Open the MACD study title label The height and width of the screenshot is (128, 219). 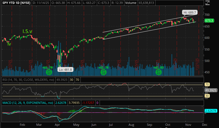point(28,103)
